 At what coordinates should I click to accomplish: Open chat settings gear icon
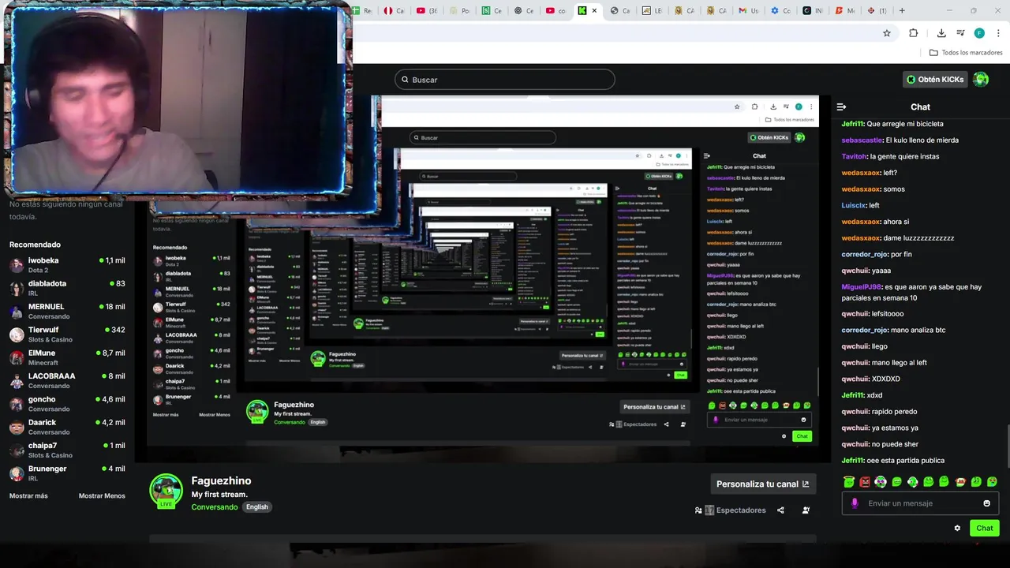click(957, 528)
